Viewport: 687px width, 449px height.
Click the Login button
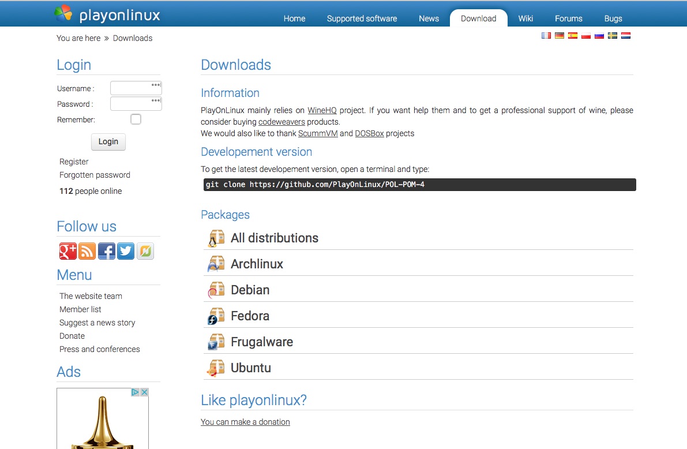(x=108, y=141)
